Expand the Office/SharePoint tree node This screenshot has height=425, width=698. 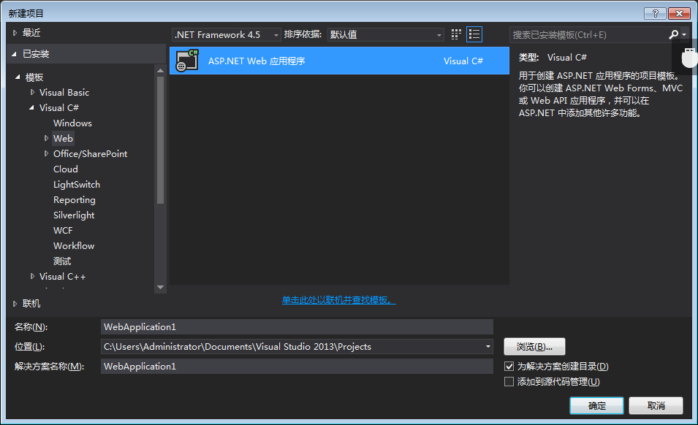46,153
